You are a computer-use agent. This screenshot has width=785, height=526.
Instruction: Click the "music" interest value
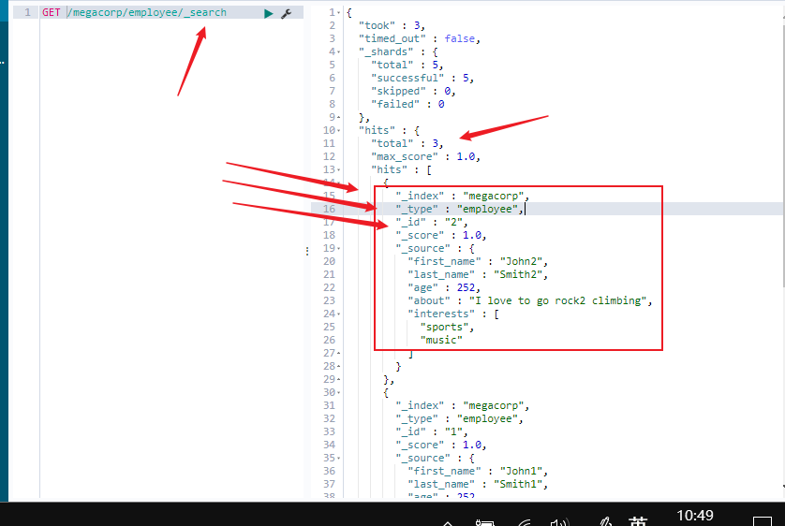pos(441,340)
